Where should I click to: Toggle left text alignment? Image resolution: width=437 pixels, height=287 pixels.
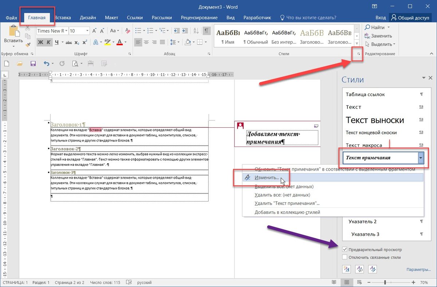[x=138, y=43]
